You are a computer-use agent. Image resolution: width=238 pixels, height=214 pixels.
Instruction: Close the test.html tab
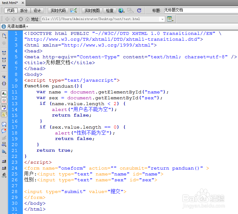(x=23, y=3)
